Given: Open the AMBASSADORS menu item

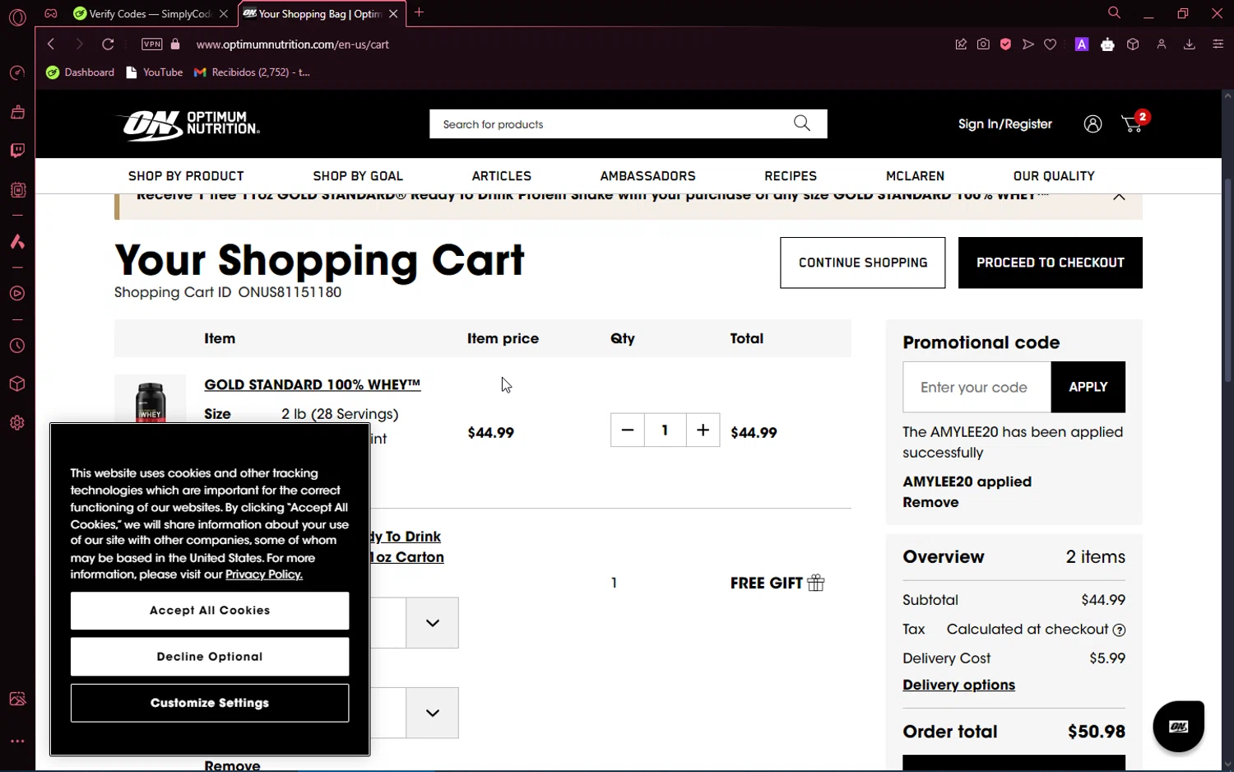Looking at the screenshot, I should point(648,176).
